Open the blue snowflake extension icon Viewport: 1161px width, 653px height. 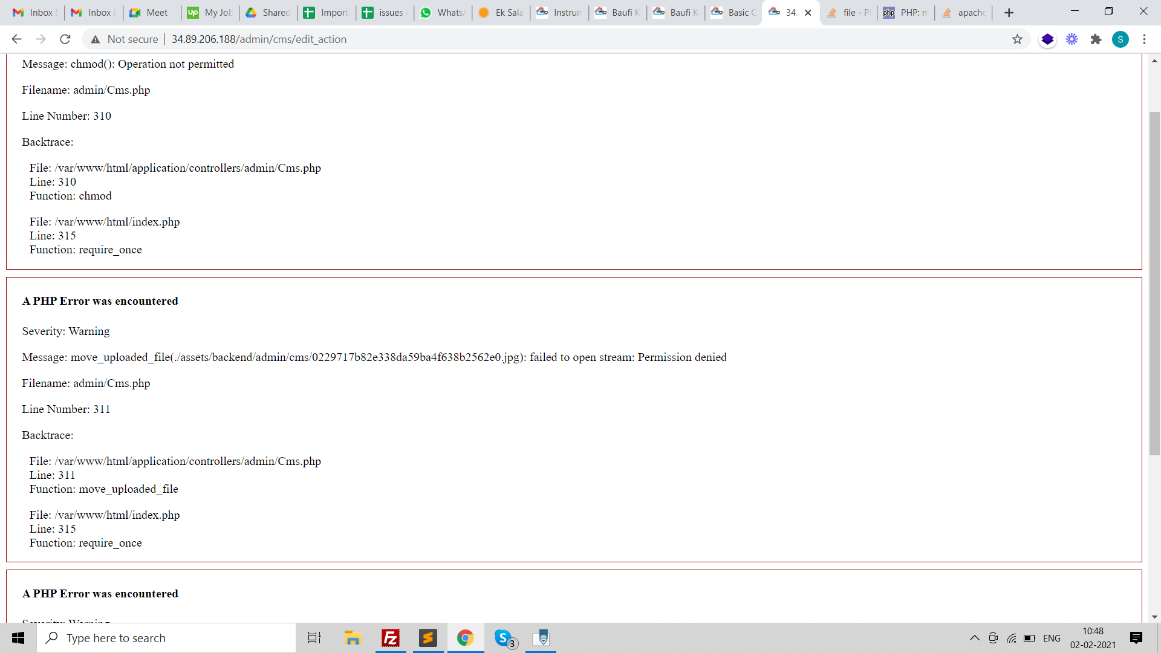[1072, 39]
